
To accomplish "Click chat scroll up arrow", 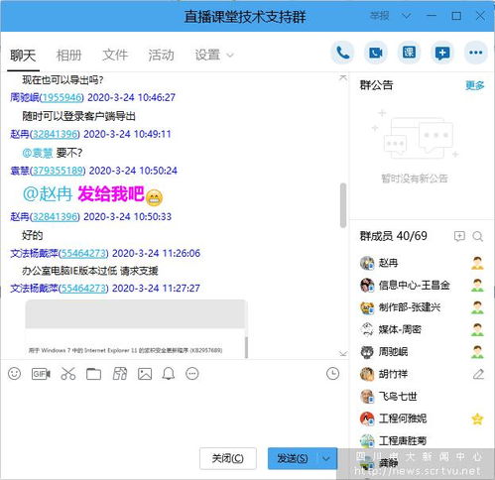I will pos(343,77).
